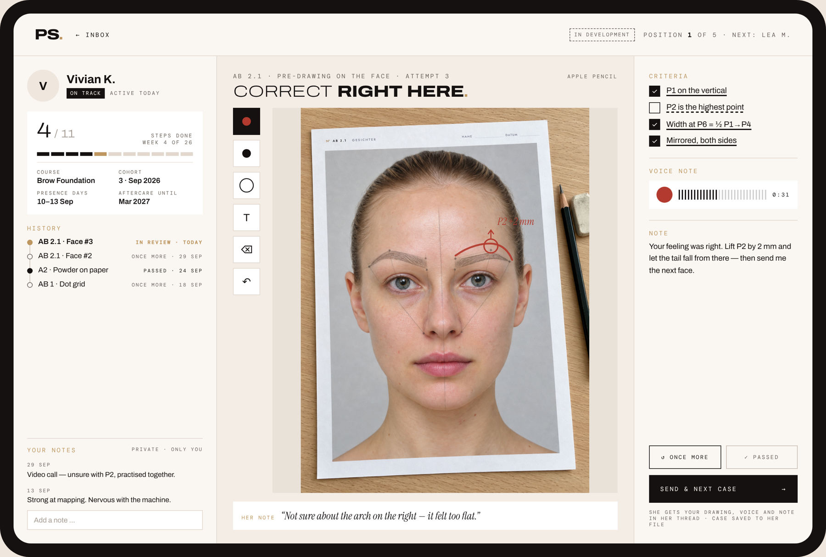
Task: Select the black pen tool
Action: (x=246, y=153)
